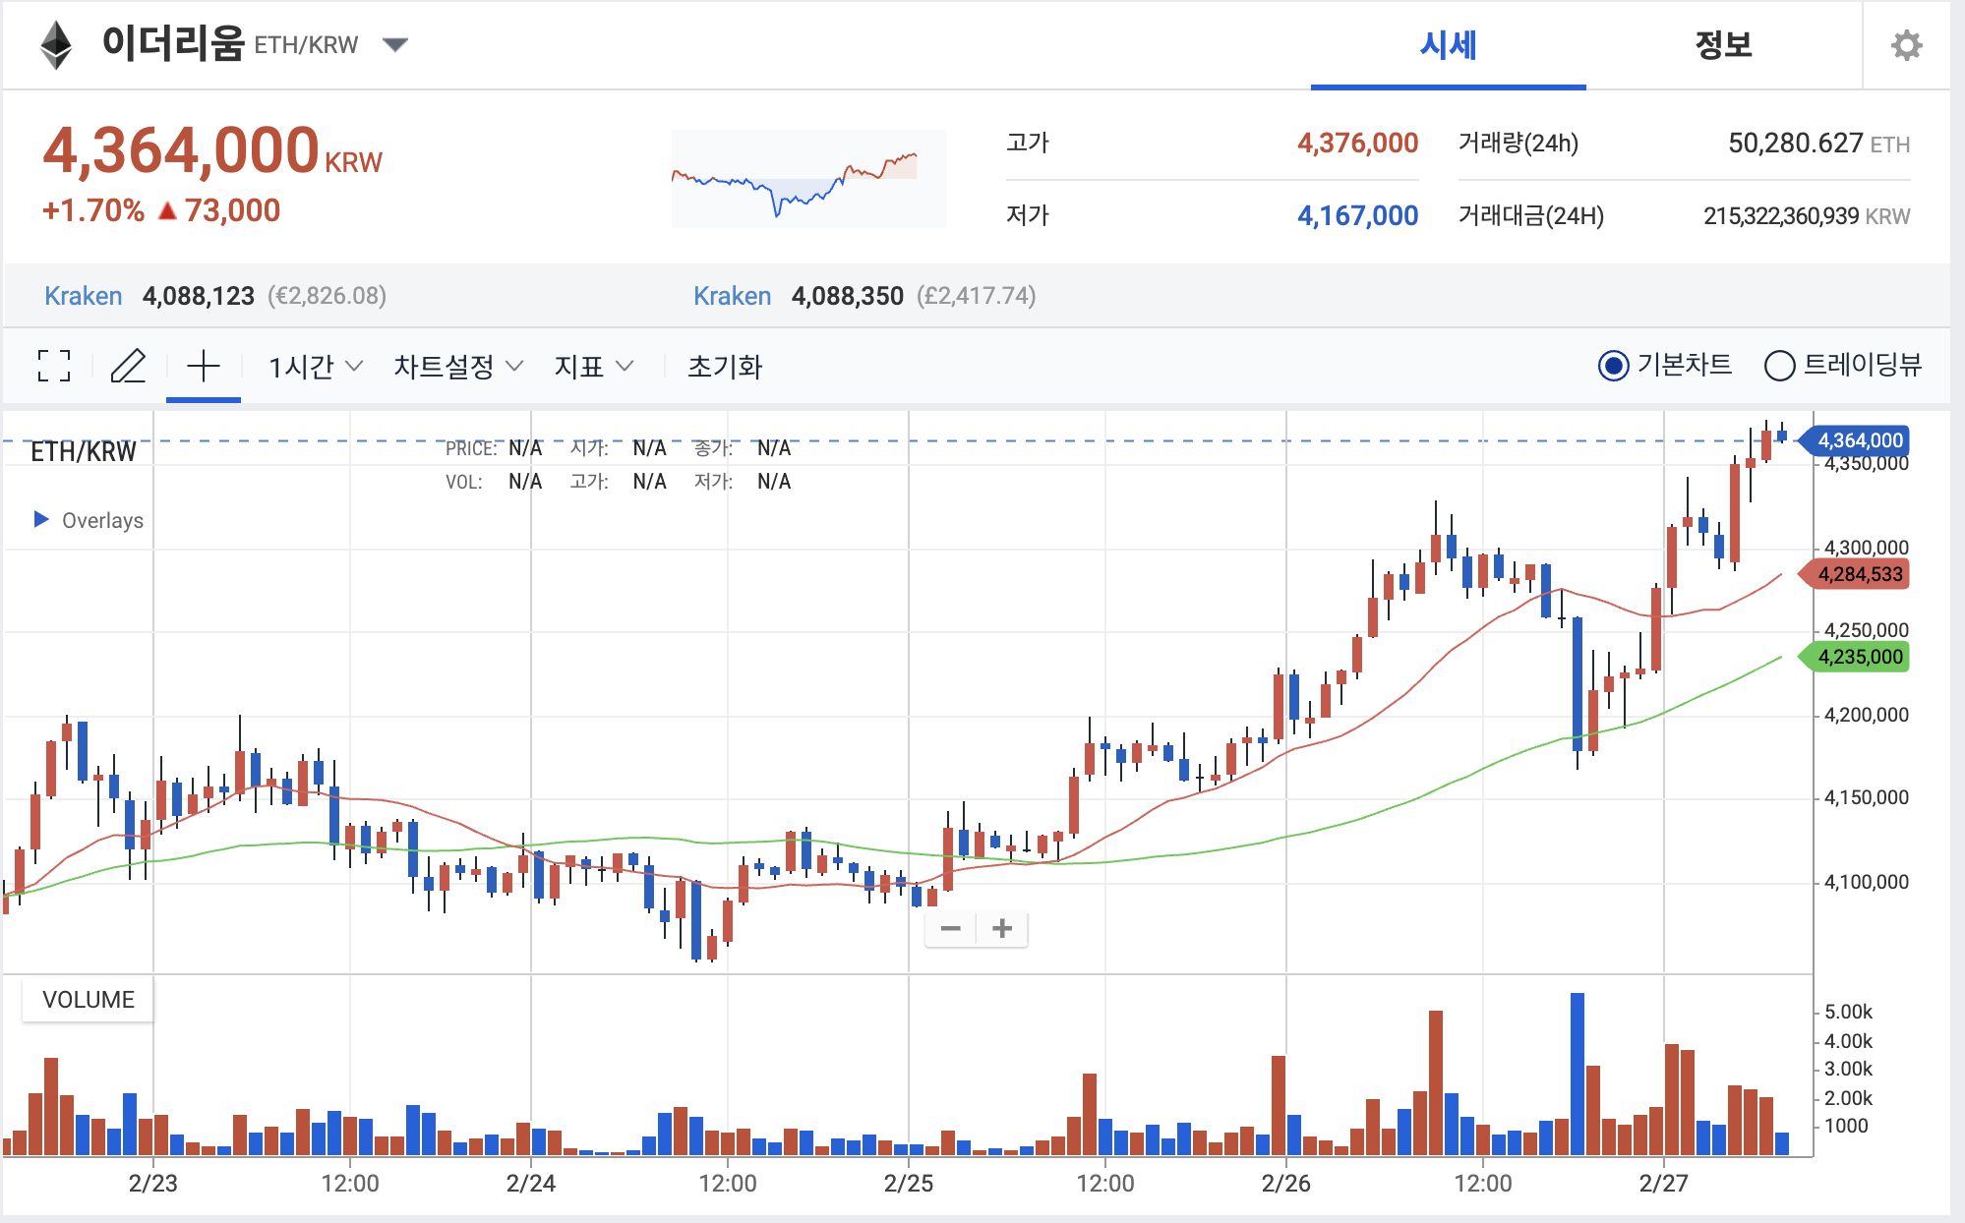Zoom in chart with plus button
The width and height of the screenshot is (1965, 1223).
tap(1002, 928)
